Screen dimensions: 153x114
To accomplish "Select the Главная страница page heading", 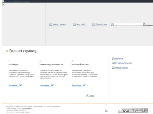I will pos(23,51).
